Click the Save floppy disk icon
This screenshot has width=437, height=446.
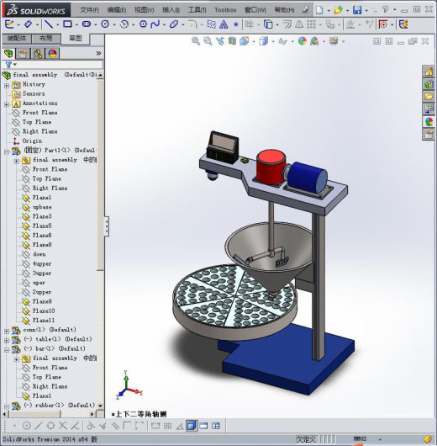point(357,10)
